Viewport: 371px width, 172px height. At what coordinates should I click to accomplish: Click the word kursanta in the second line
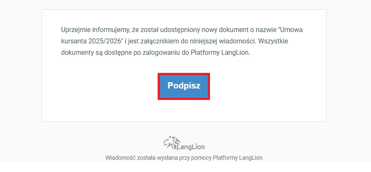(x=74, y=41)
